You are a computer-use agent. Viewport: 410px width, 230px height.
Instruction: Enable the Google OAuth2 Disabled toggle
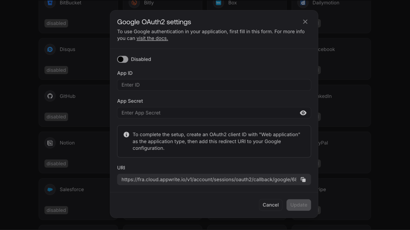pyautogui.click(x=122, y=59)
